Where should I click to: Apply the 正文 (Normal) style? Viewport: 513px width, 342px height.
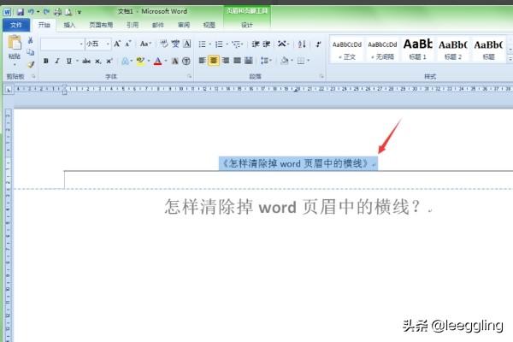[347, 50]
